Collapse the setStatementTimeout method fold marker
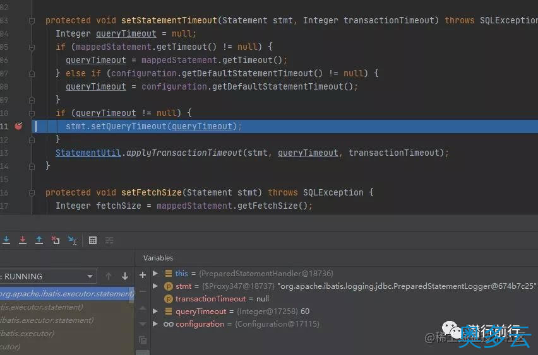The width and height of the screenshot is (538, 355). (x=32, y=21)
